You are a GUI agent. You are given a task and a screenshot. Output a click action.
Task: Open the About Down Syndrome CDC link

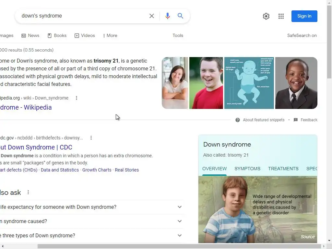(x=36, y=147)
